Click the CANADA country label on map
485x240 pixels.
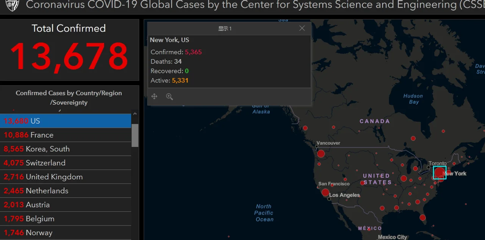(x=375, y=121)
